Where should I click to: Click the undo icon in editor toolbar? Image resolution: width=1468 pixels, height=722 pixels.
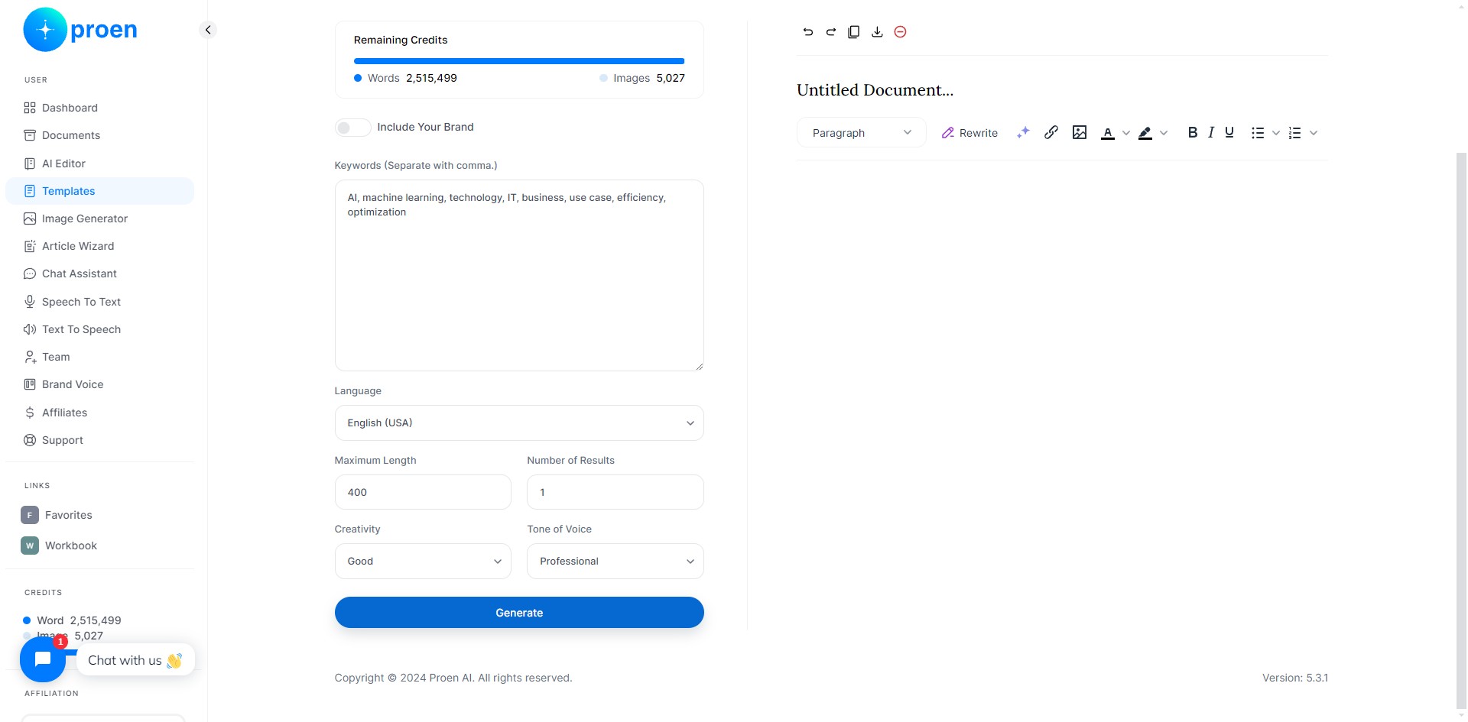click(x=808, y=32)
